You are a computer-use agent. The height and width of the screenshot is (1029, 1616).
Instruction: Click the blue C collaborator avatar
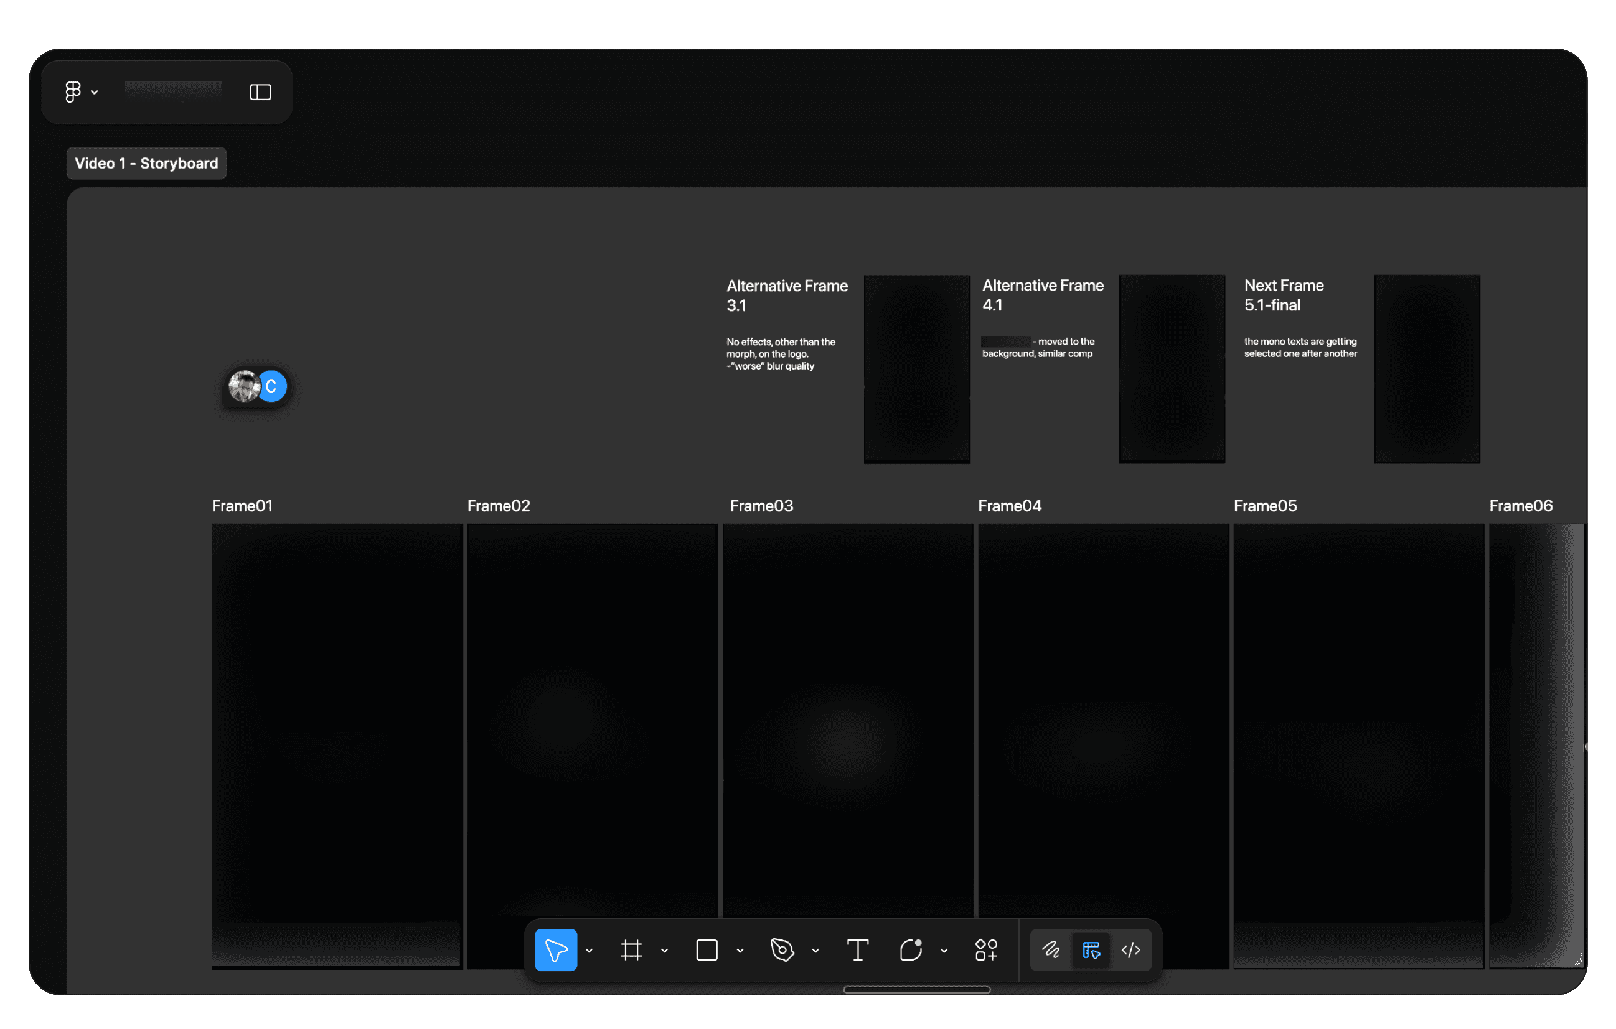[273, 386]
